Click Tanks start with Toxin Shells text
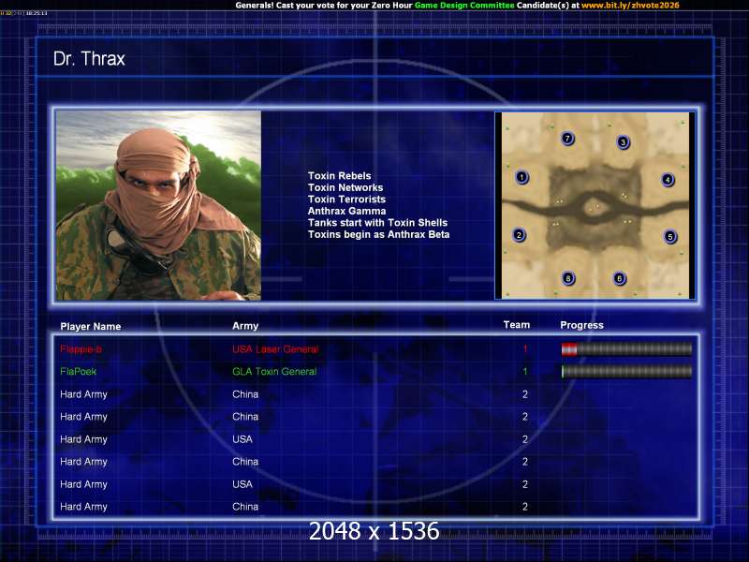 click(x=377, y=223)
